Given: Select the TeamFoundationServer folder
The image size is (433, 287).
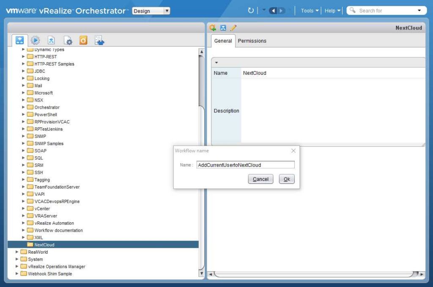Looking at the screenshot, I should 53,187.
